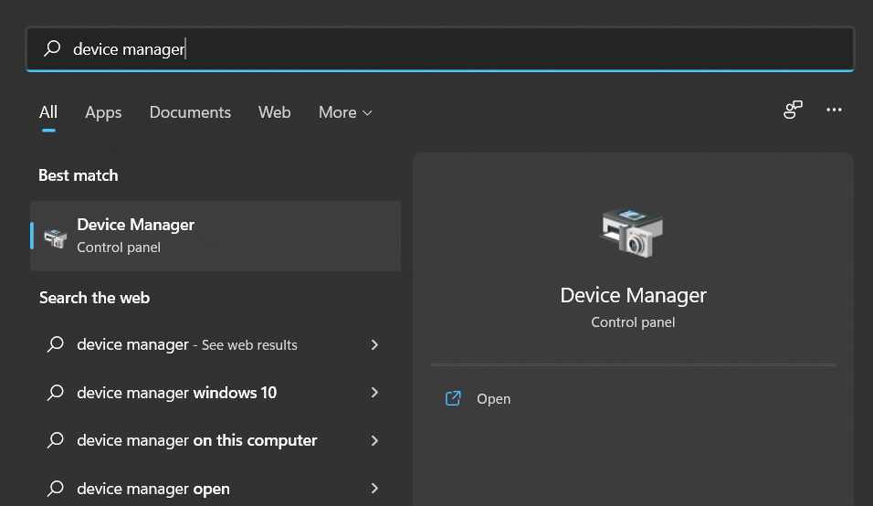
Task: Click the small Device Manager icon under Best match
Action: [x=56, y=237]
